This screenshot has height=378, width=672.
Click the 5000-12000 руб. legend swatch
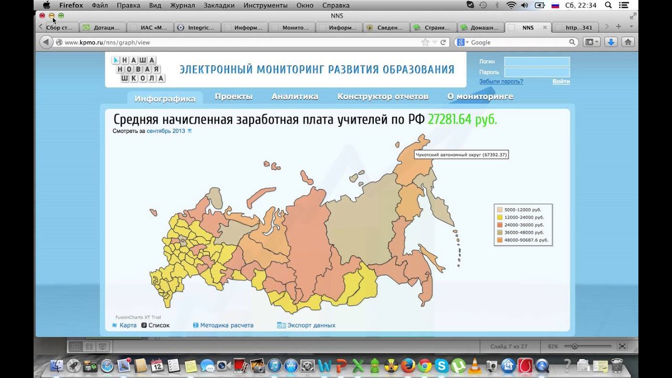[x=500, y=209]
